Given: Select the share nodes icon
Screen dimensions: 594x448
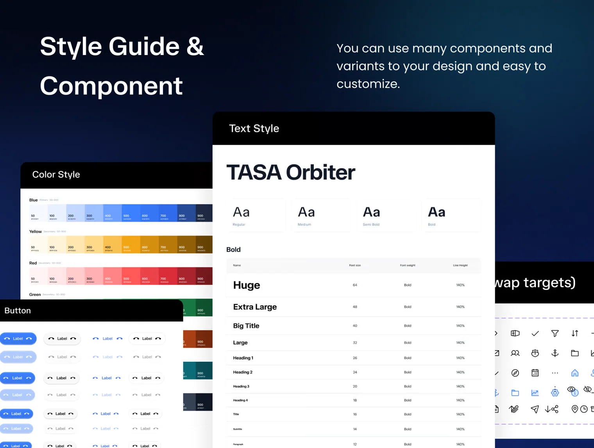Looking at the screenshot, I should [x=555, y=409].
